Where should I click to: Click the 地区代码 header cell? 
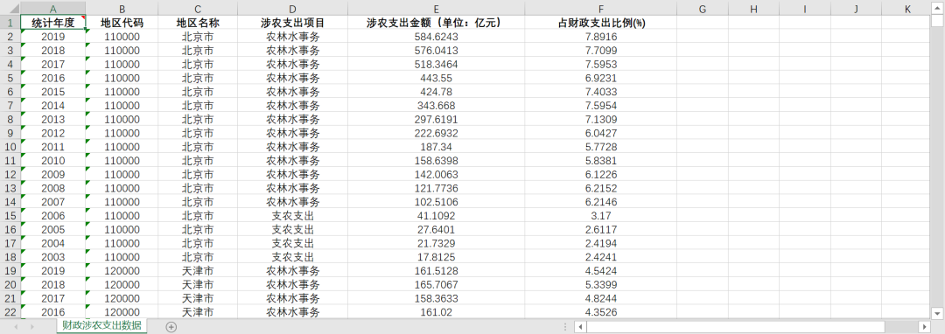[122, 23]
